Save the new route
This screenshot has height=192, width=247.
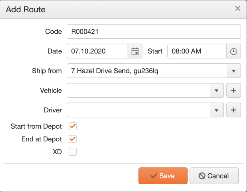tap(163, 176)
